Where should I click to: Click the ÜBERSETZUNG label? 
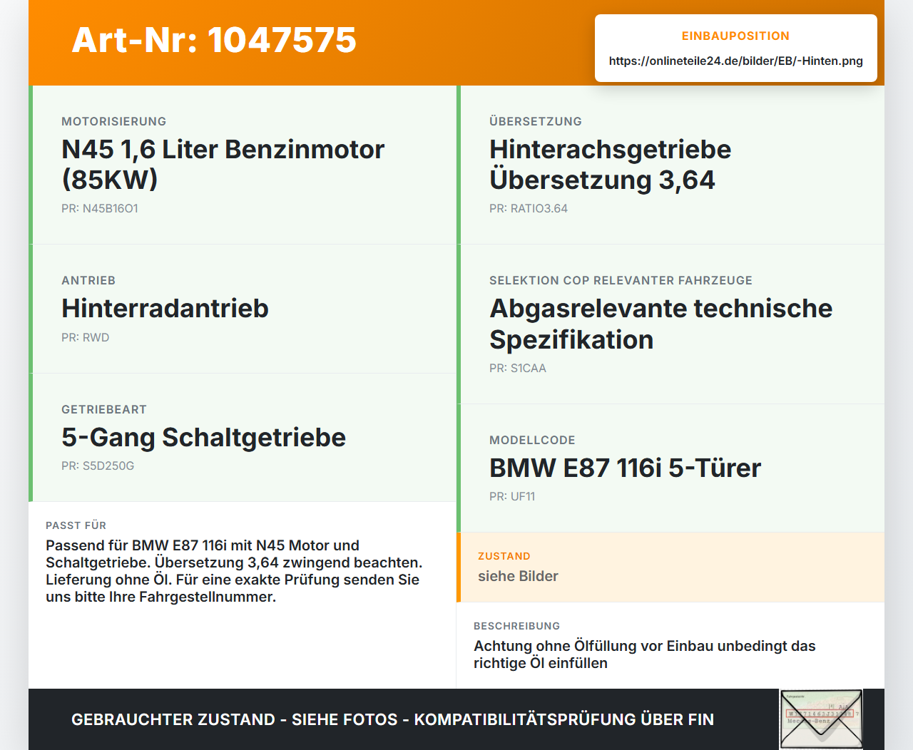[x=536, y=121]
